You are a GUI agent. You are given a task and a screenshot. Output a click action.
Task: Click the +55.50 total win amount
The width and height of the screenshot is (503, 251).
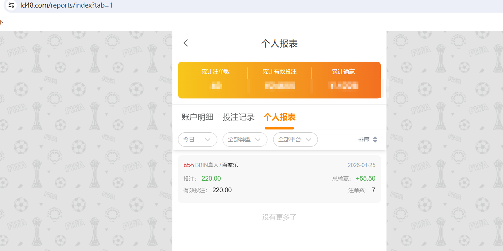coord(366,178)
